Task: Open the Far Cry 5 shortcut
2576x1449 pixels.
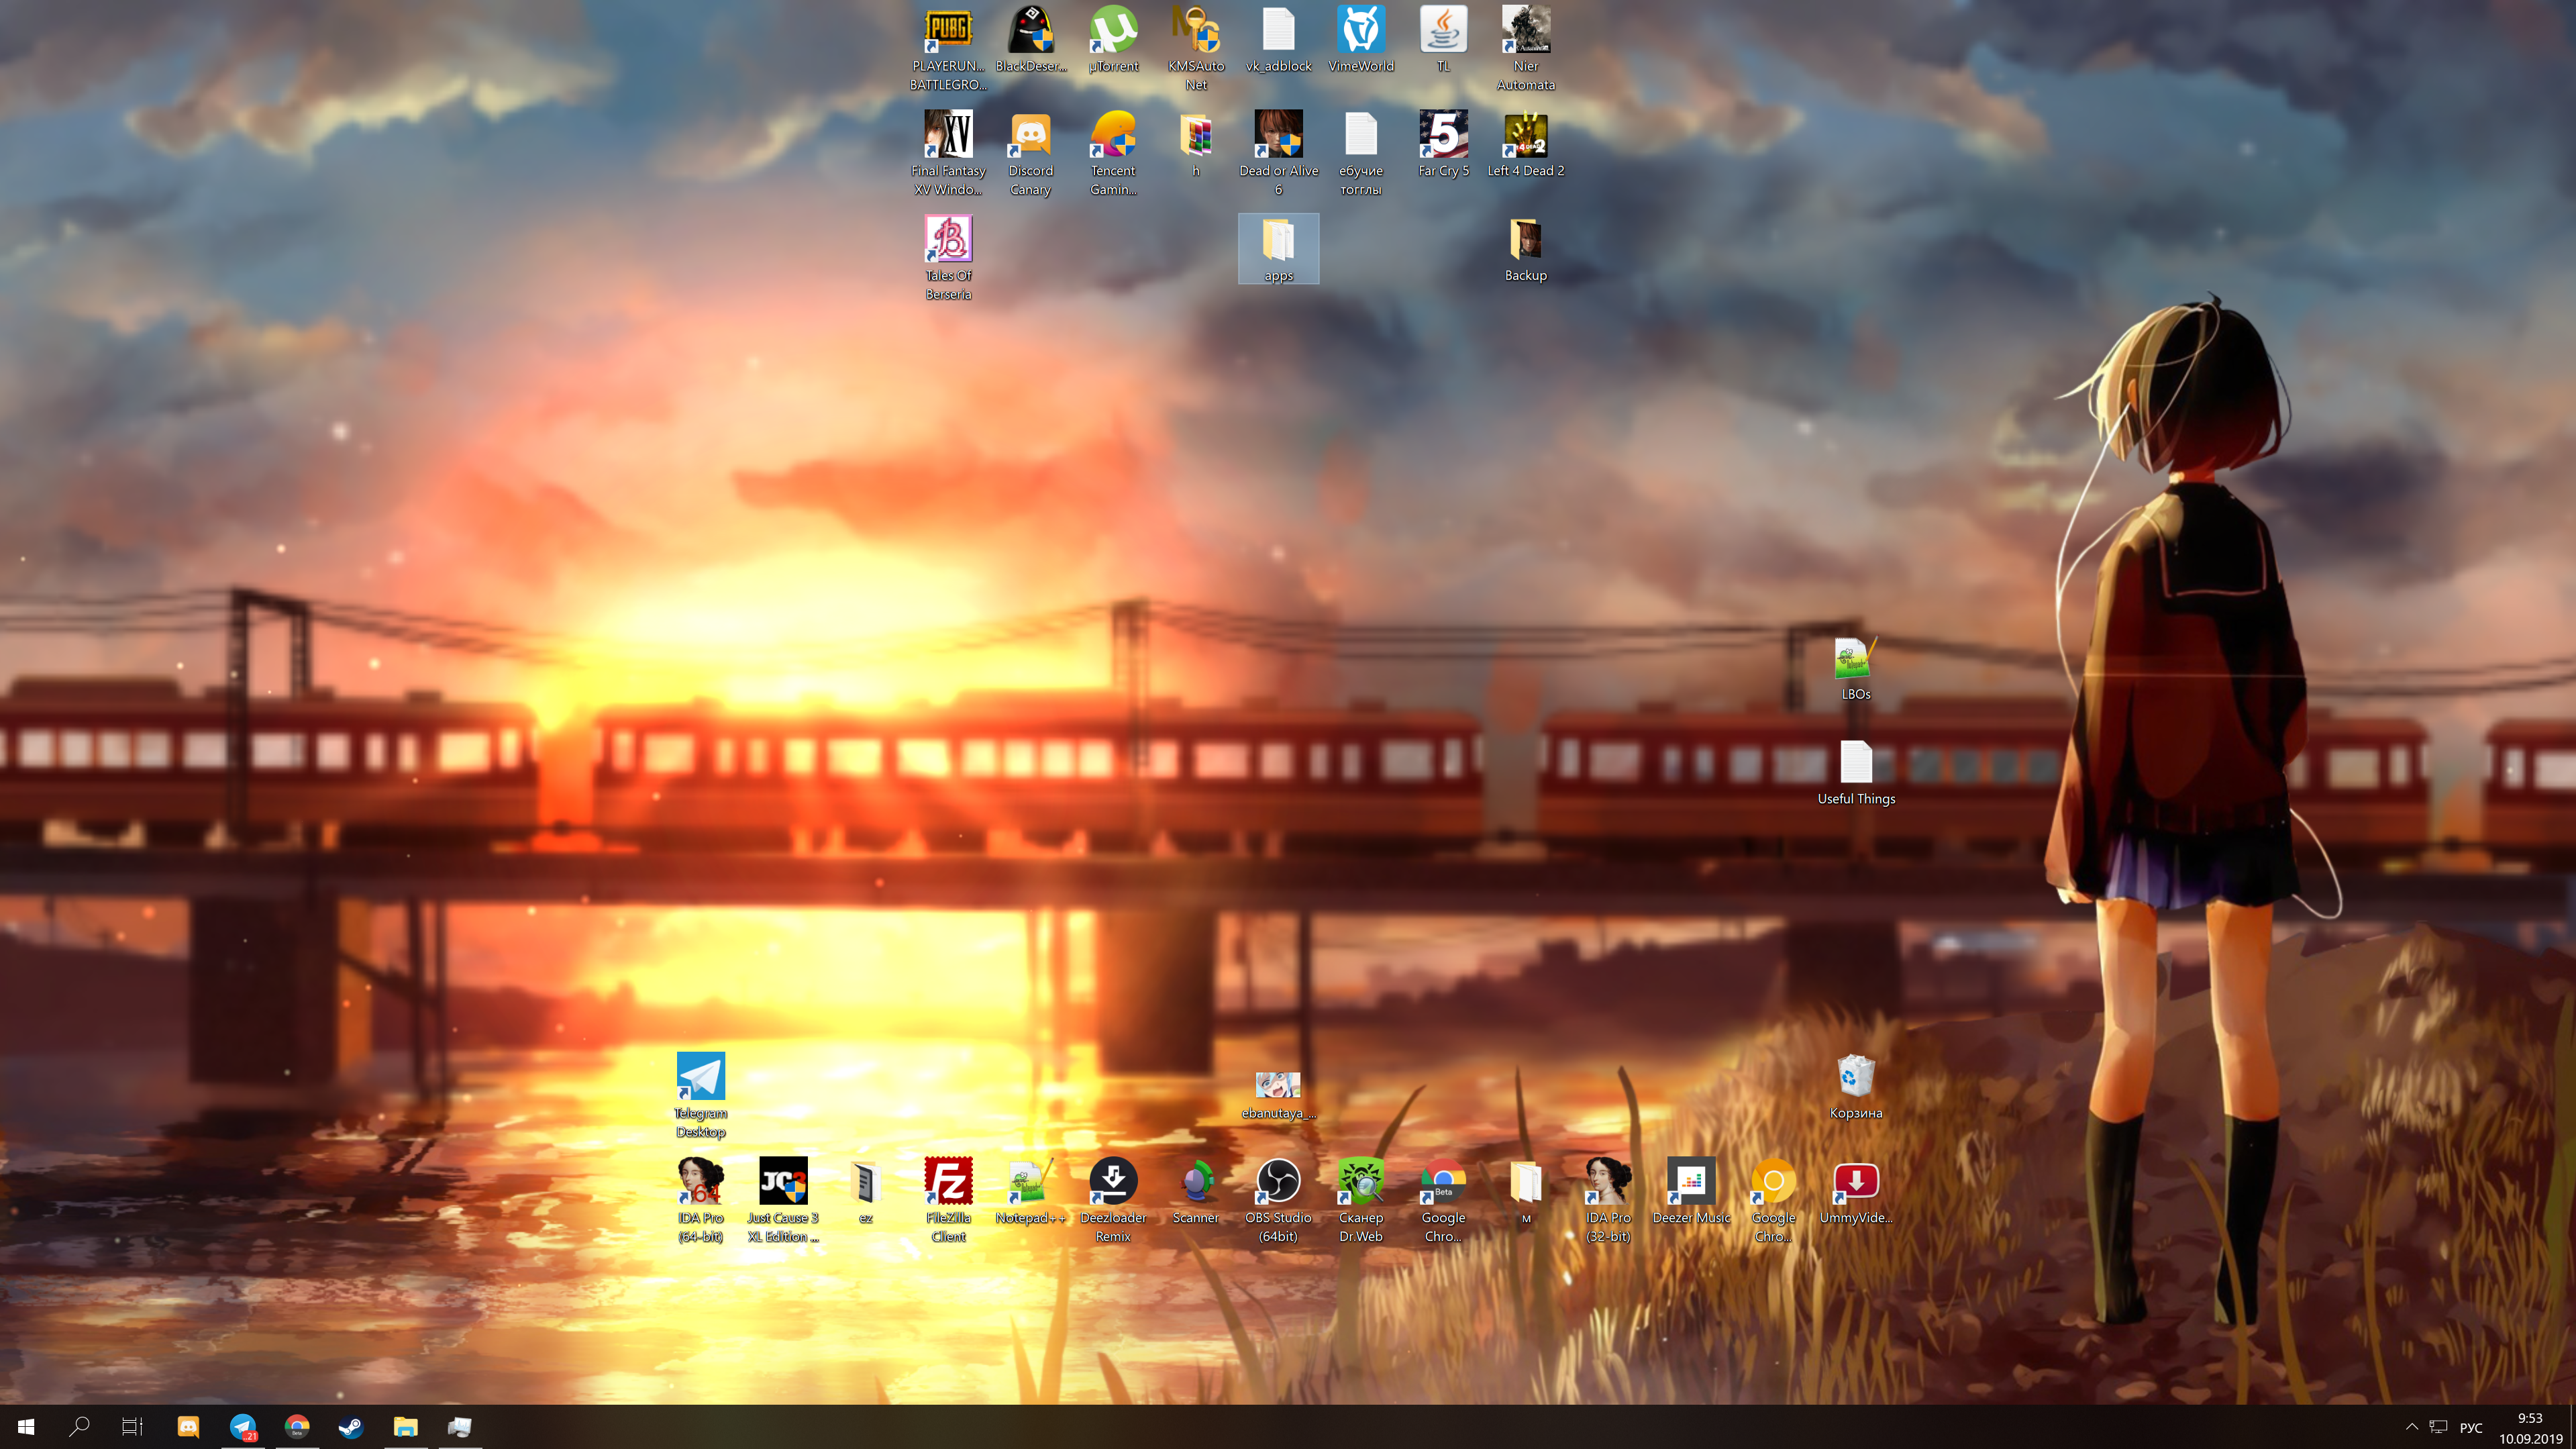Action: tap(1443, 144)
